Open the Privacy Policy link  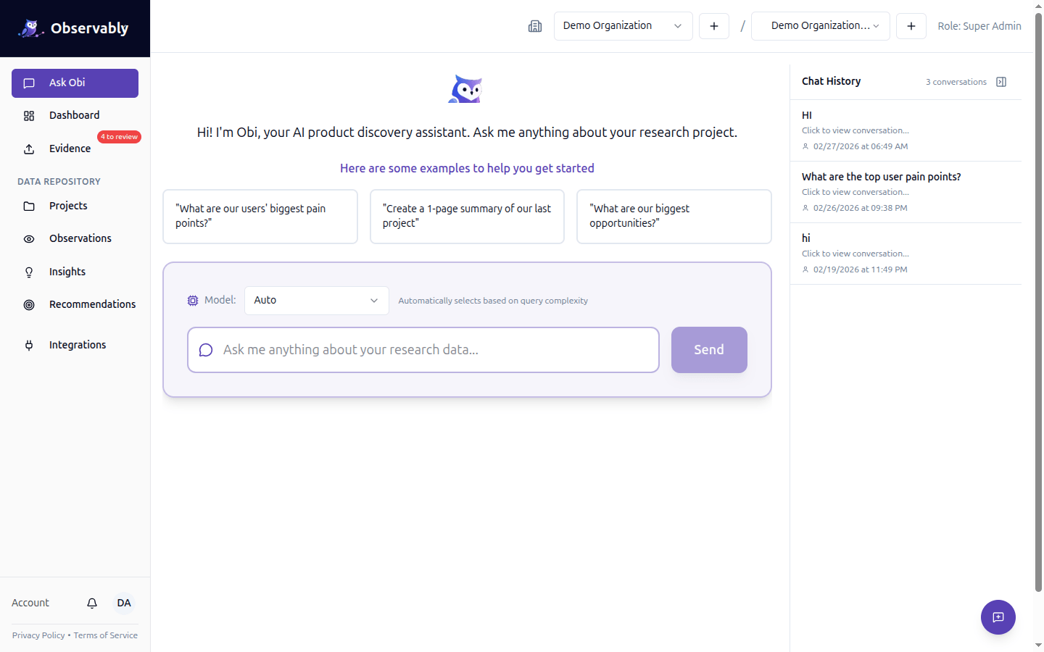tap(38, 635)
